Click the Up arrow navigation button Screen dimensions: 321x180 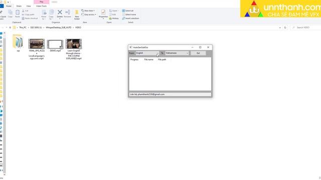point(10,27)
